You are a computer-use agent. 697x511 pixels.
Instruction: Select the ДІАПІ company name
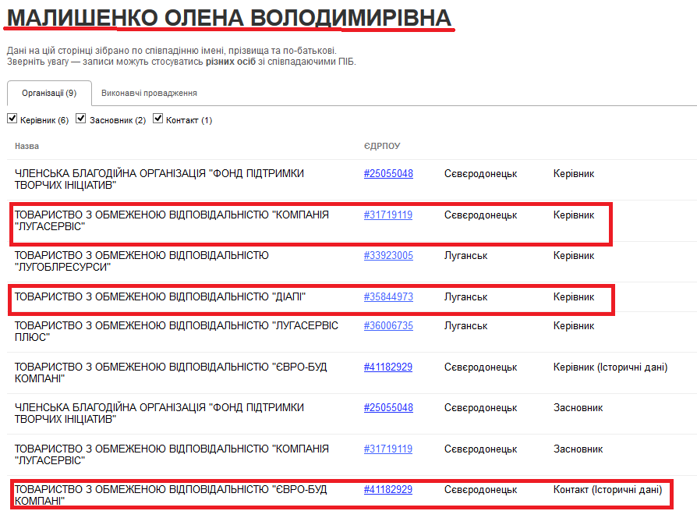(160, 296)
